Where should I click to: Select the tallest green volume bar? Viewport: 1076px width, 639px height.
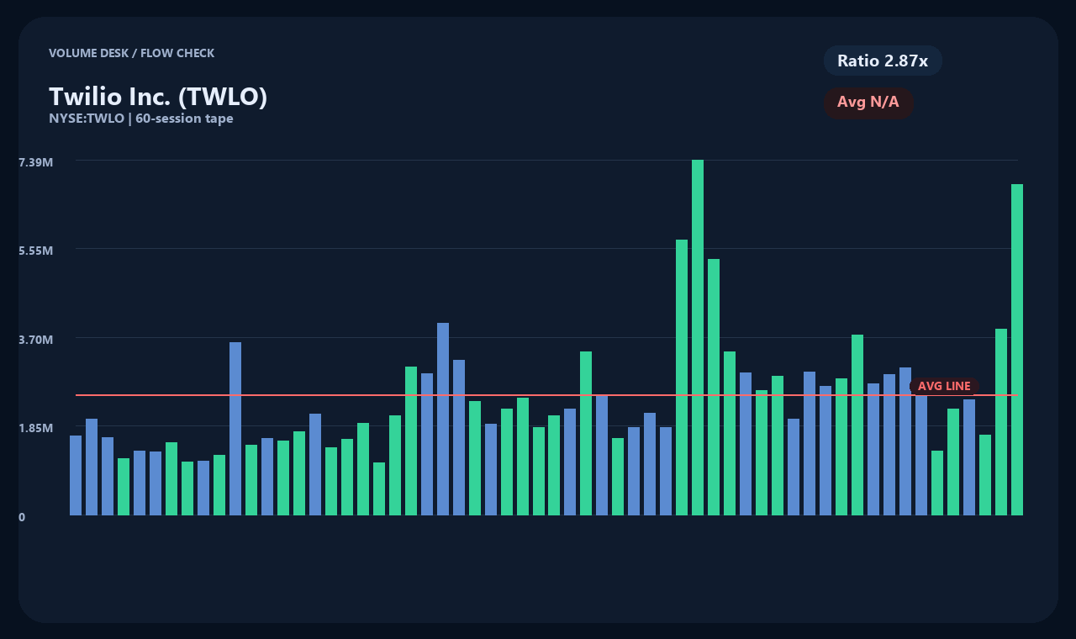pyautogui.click(x=698, y=337)
